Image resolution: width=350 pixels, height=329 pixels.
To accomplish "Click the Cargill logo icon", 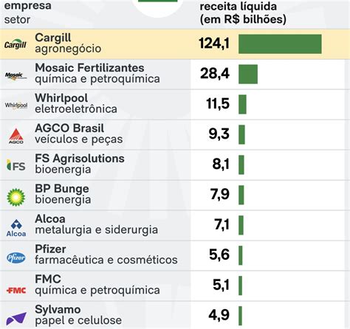I will point(16,44).
